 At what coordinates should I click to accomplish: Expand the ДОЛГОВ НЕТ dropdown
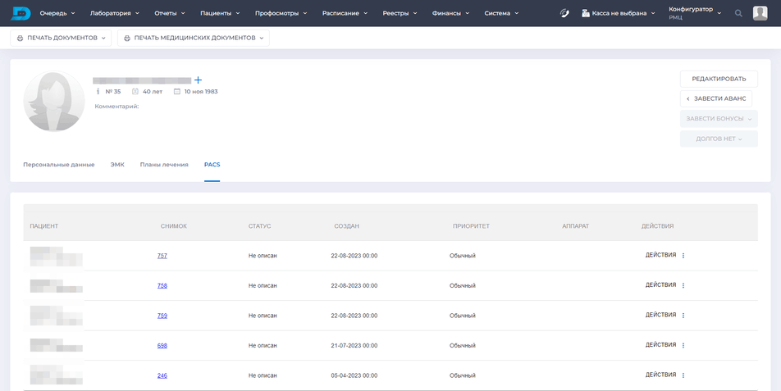[719, 139]
